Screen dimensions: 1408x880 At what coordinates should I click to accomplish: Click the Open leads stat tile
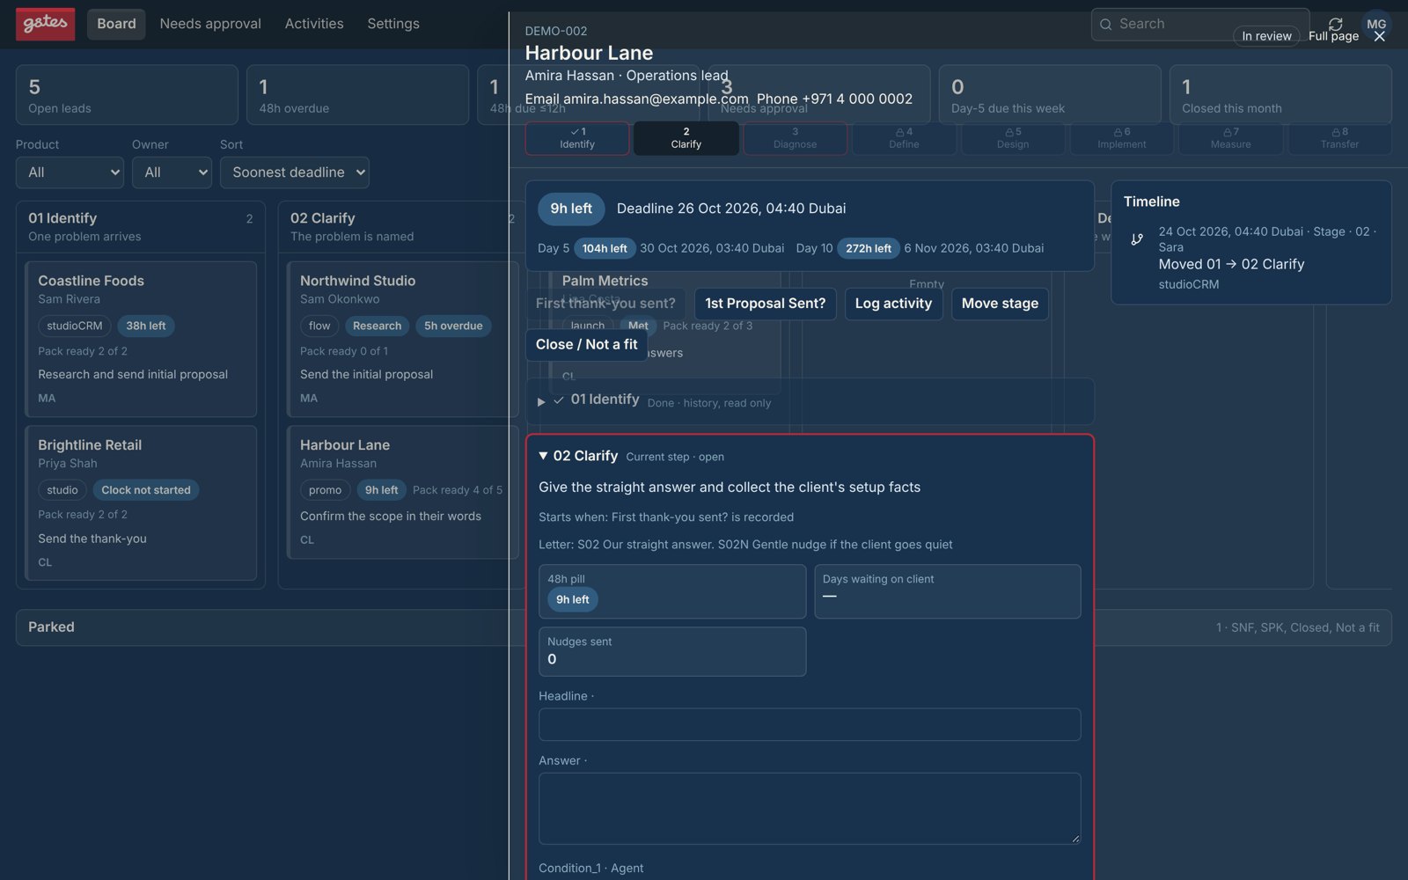pos(127,95)
